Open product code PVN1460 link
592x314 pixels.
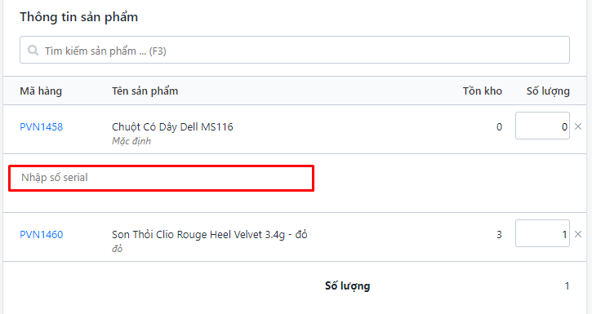(41, 235)
